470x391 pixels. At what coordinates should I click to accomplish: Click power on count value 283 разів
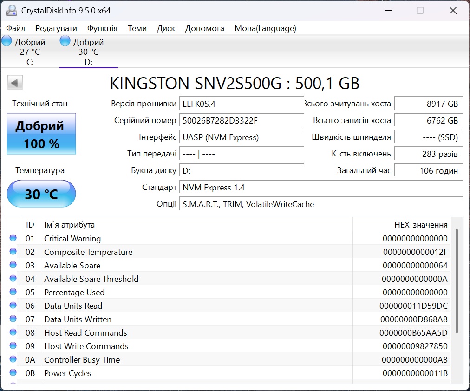429,154
